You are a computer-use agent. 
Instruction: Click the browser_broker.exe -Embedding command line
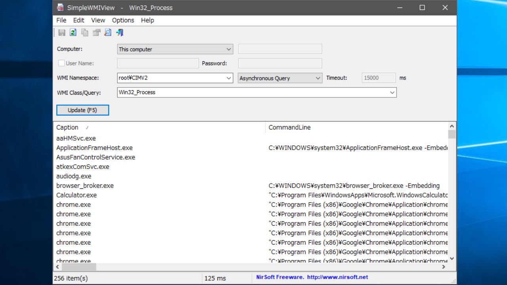(x=354, y=186)
